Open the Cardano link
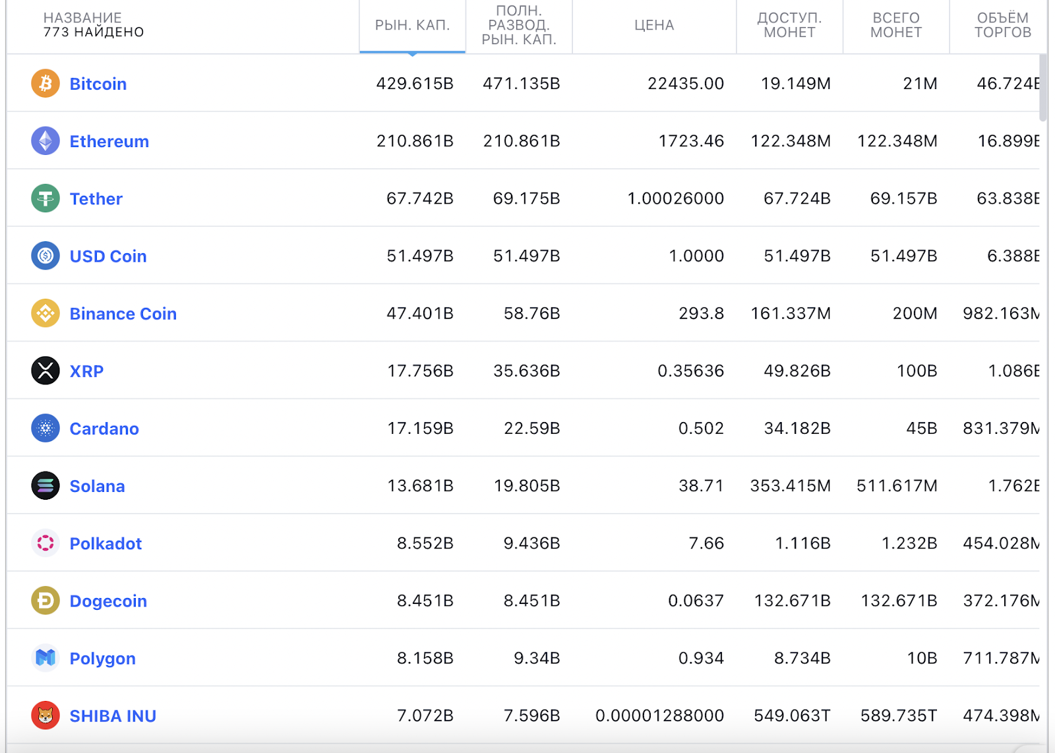The image size is (1055, 753). pyautogui.click(x=104, y=429)
